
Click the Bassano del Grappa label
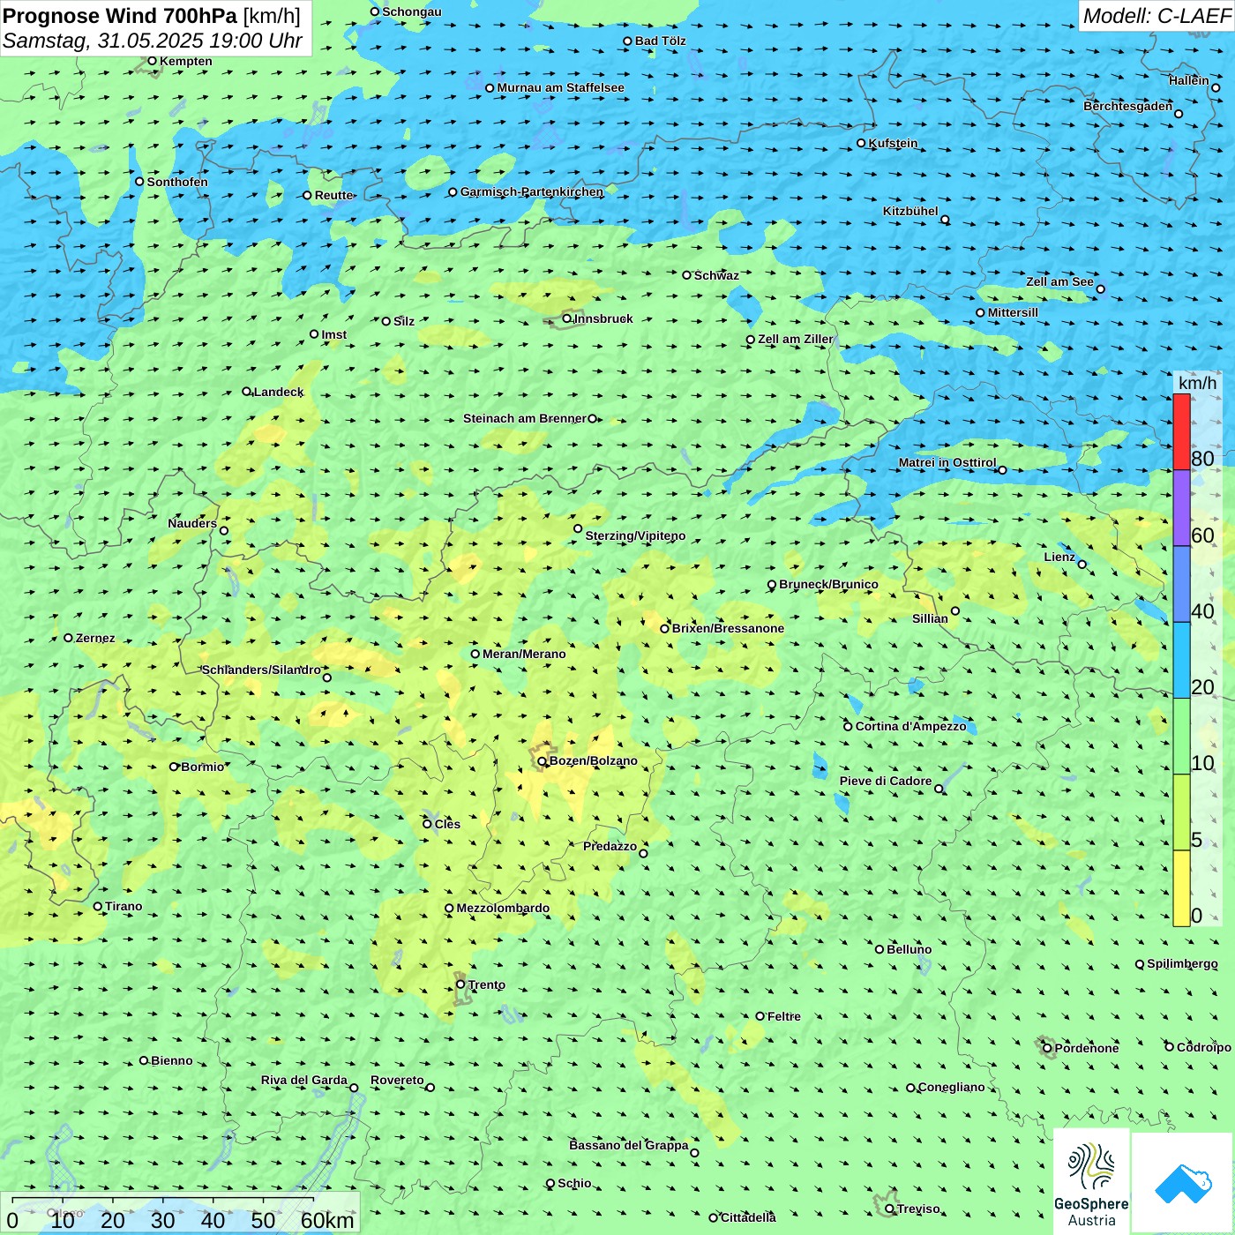click(629, 1145)
